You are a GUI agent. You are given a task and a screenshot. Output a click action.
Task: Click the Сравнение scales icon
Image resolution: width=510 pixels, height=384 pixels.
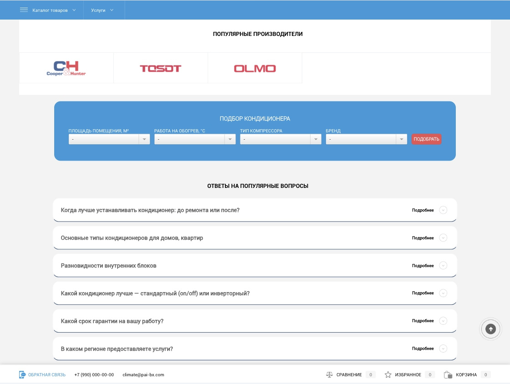(x=329, y=374)
